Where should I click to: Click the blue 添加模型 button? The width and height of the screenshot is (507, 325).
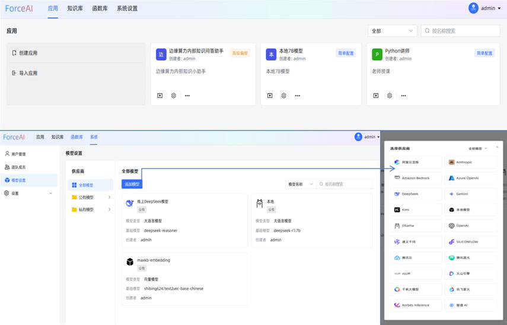click(x=132, y=184)
